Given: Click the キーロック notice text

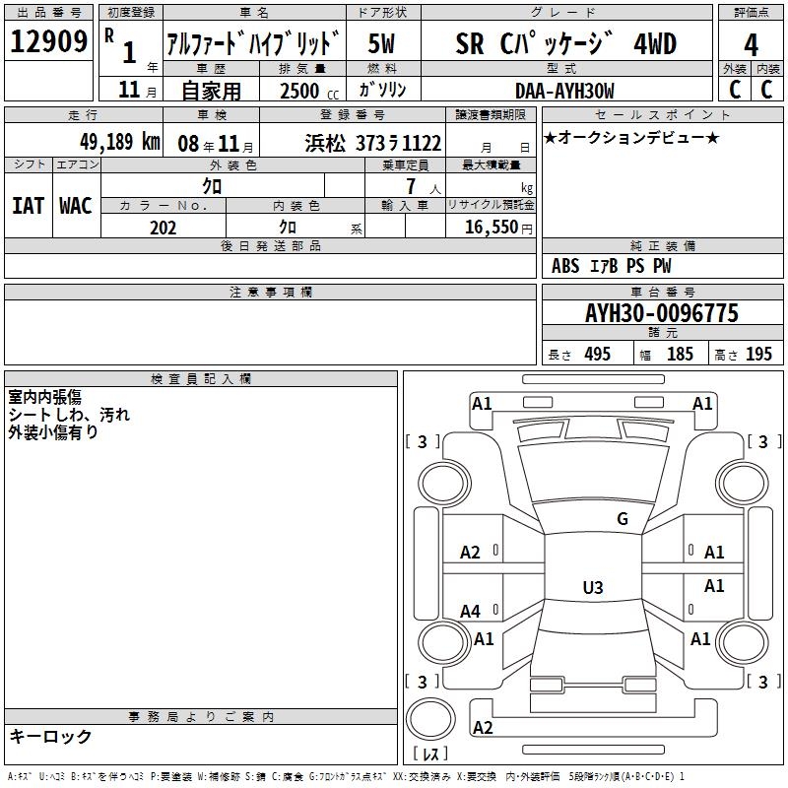Looking at the screenshot, I should coord(50,736).
